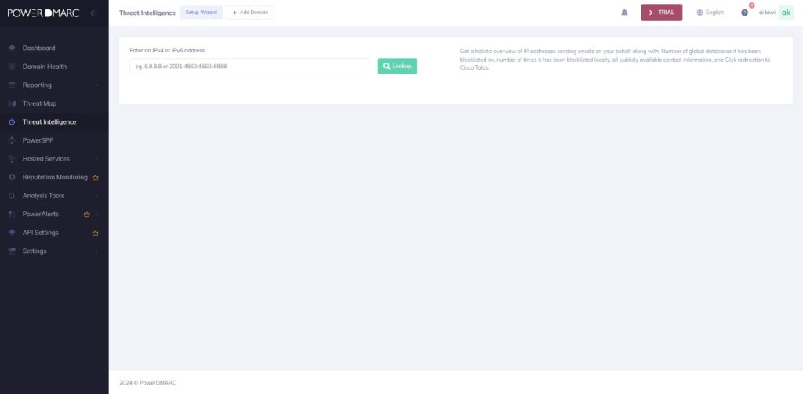Open Reputation Monitoring in the sidebar
This screenshot has width=803, height=394.
click(54, 177)
